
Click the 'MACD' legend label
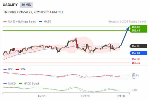click(x=12, y=84)
